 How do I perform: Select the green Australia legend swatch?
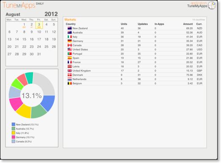(14, 129)
